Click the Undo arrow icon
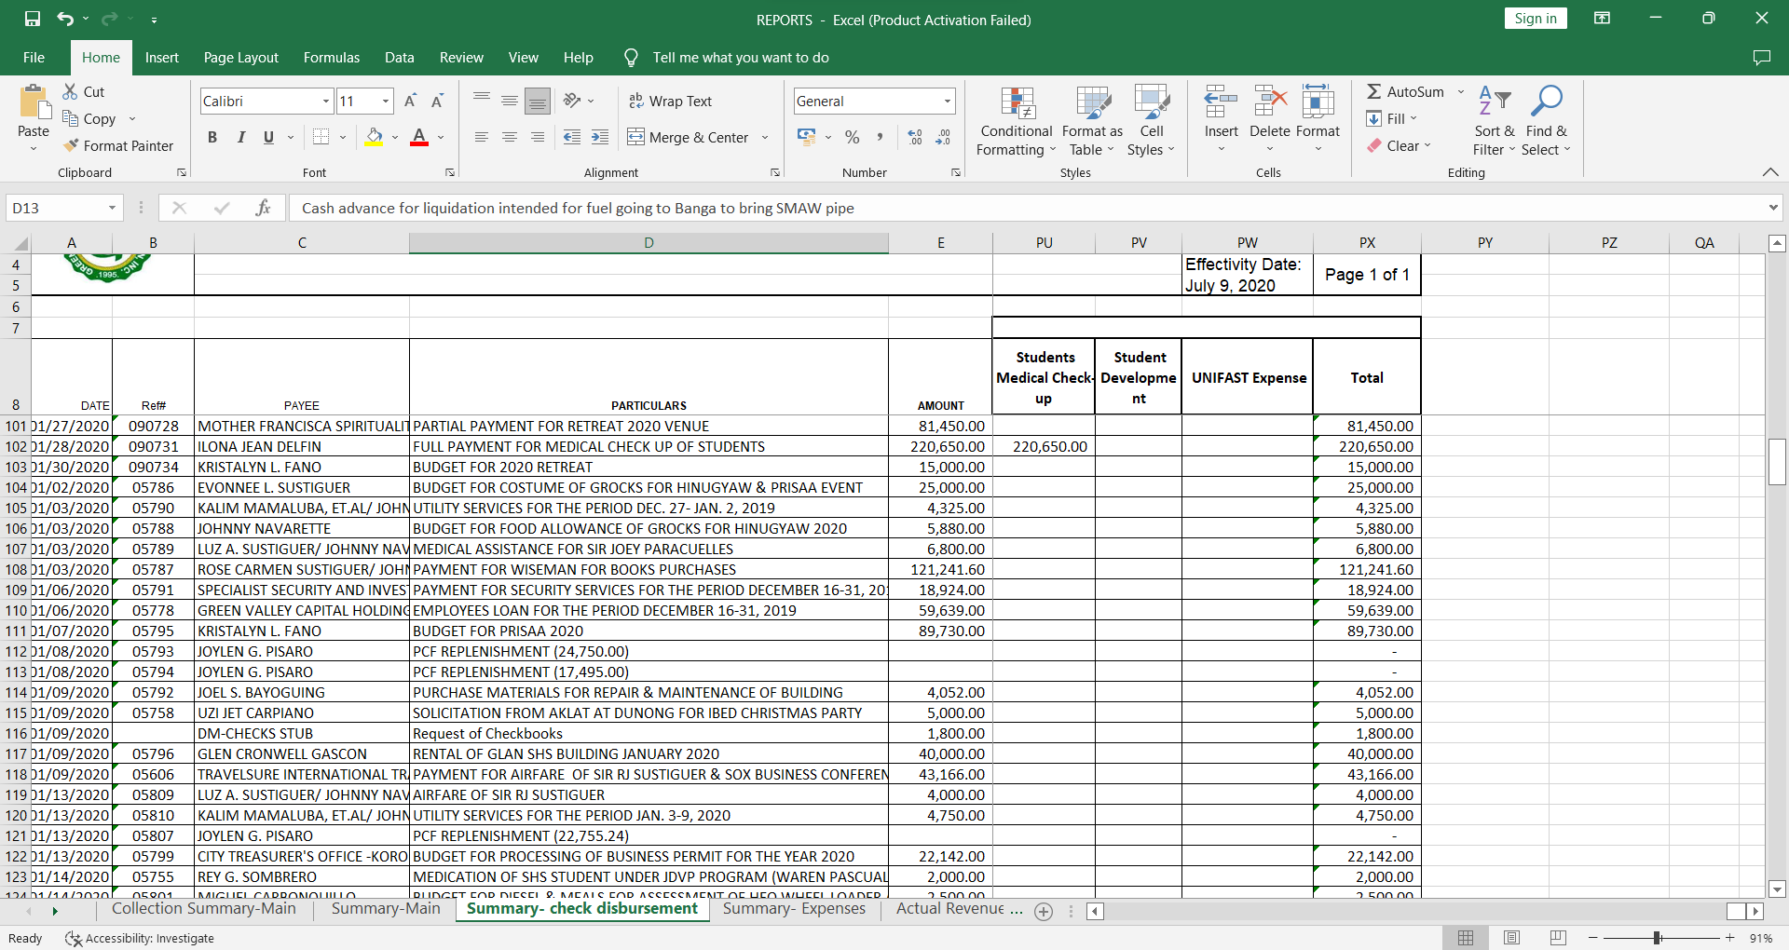This screenshot has width=1789, height=950. click(x=64, y=19)
